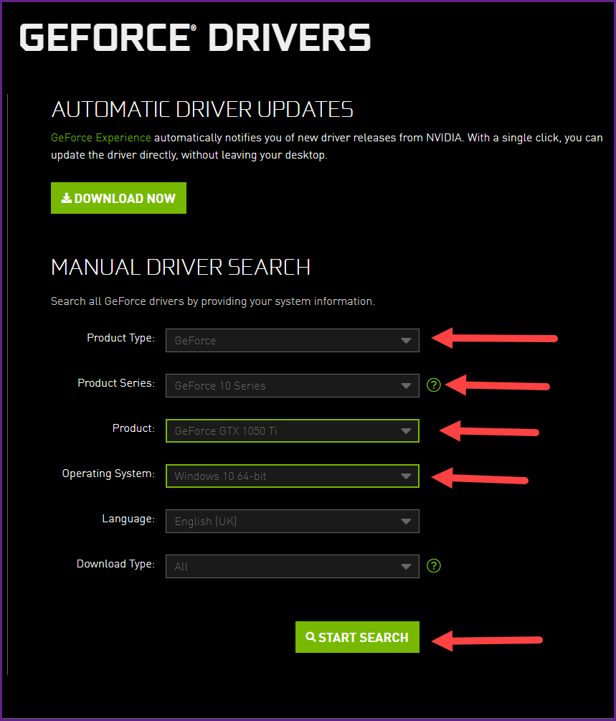Open the Product Type dropdown showing GeForce
Image resolution: width=616 pixels, height=721 pixels.
pyautogui.click(x=293, y=340)
